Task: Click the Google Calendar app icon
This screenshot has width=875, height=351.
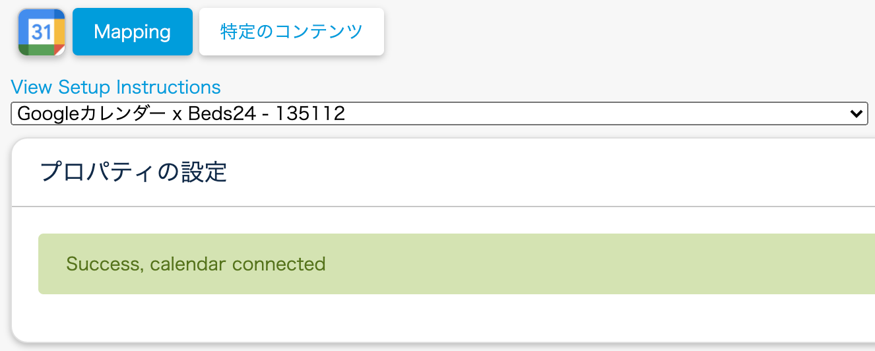Action: coord(42,32)
